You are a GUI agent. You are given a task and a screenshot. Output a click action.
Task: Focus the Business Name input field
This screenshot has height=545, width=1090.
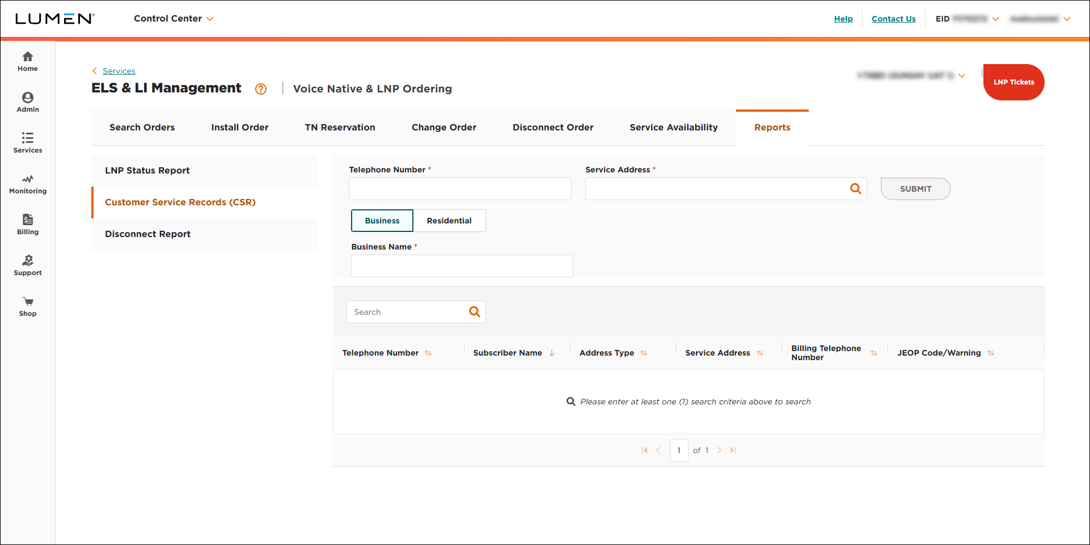tap(462, 266)
